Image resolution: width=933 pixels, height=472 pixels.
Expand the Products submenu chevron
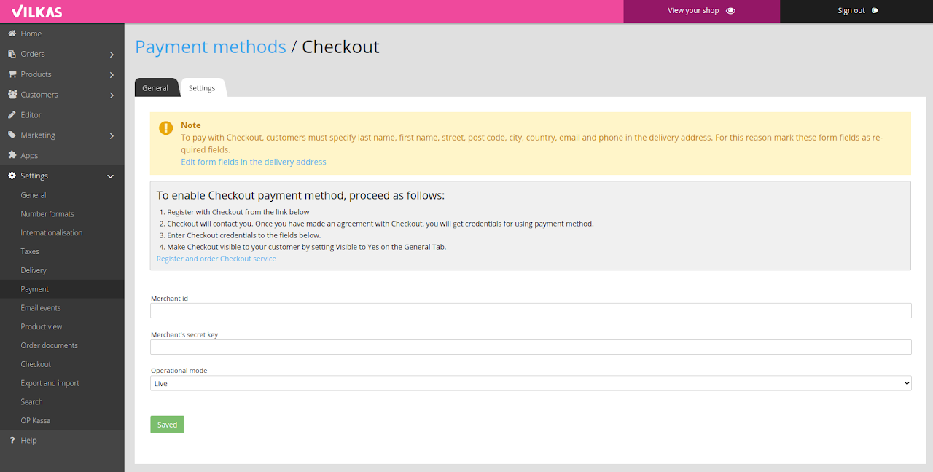[x=111, y=75]
